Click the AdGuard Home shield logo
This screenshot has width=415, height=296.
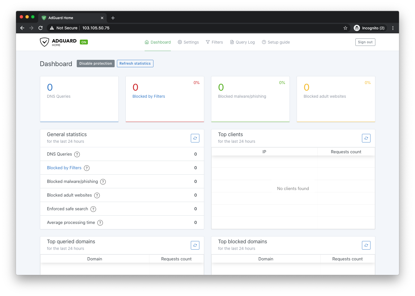click(x=44, y=42)
